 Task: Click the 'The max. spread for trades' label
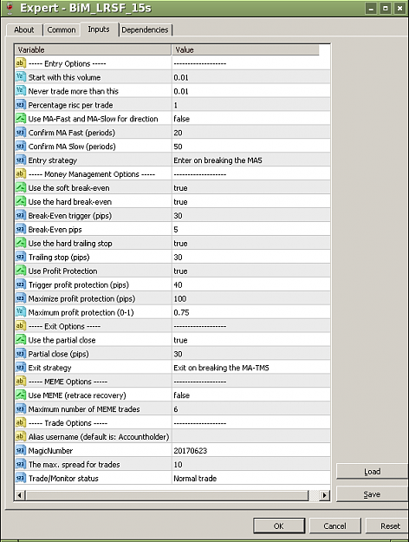[x=74, y=465]
